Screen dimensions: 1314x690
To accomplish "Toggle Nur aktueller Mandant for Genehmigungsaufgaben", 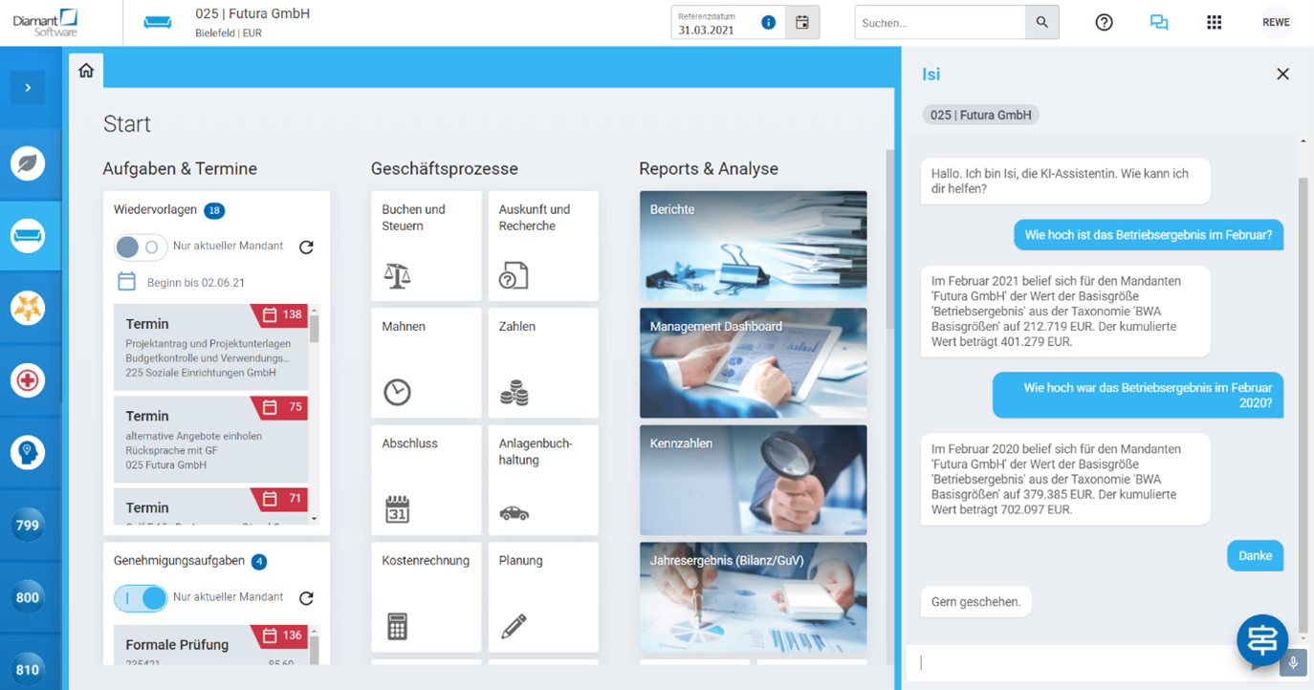I will (x=141, y=598).
